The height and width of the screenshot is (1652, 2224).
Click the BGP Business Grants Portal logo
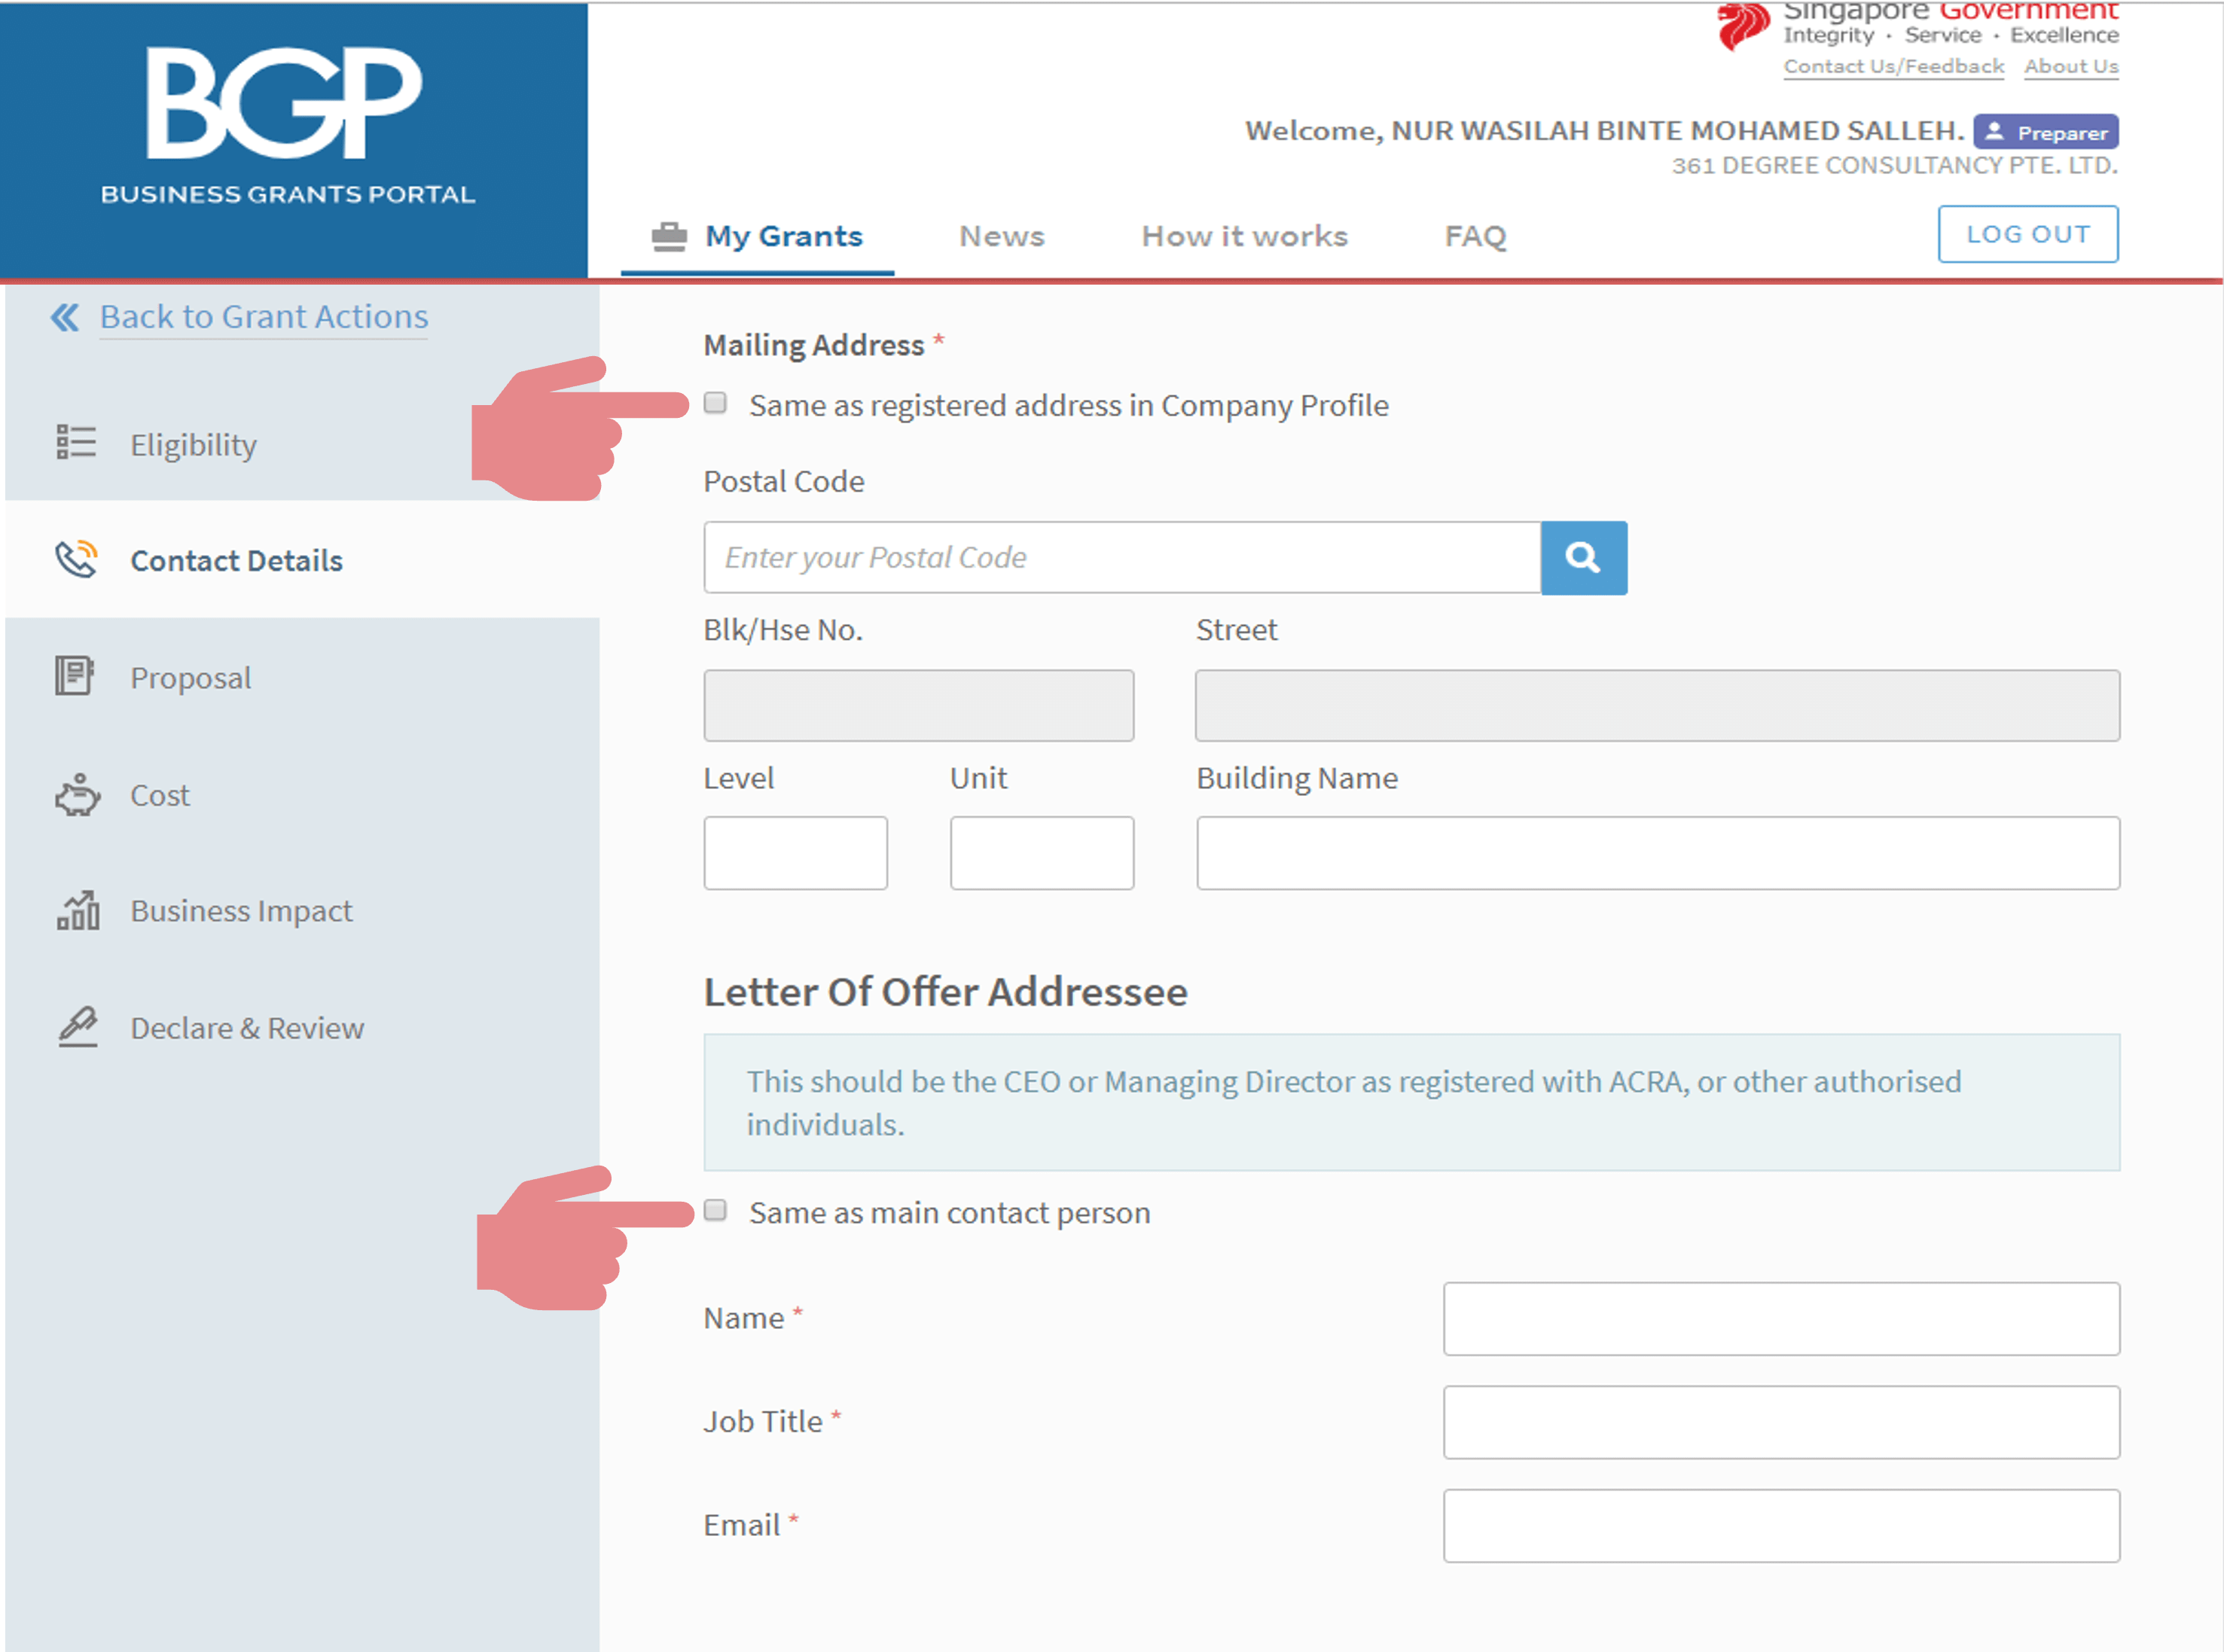pos(287,125)
